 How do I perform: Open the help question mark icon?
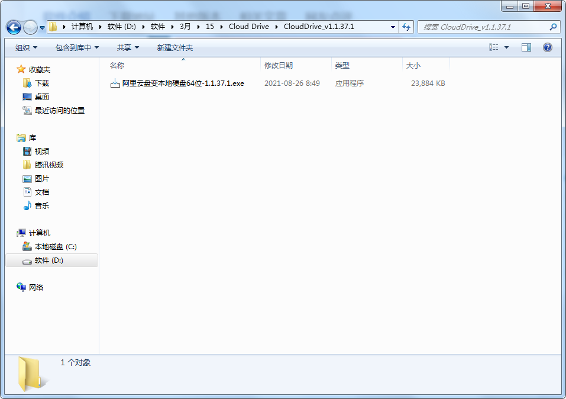[547, 47]
